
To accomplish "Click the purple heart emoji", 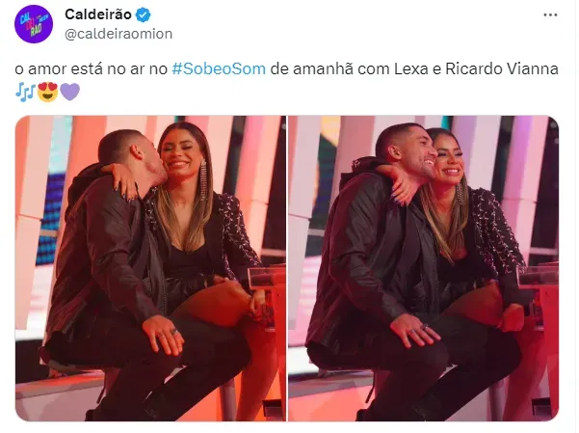I will [69, 92].
